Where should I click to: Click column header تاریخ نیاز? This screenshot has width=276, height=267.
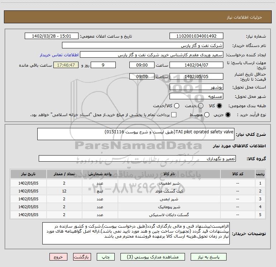28,174
